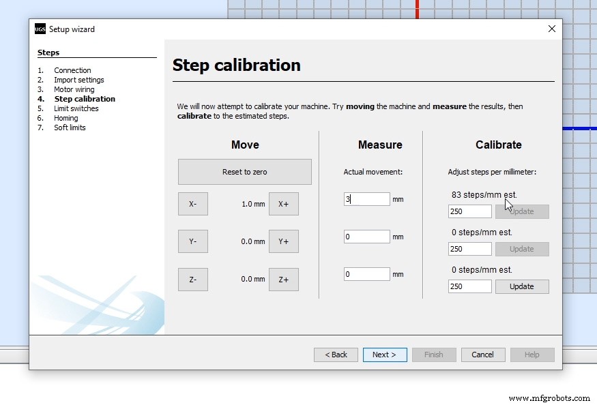Cancel the setup wizard
The height and width of the screenshot is (405, 597).
[x=482, y=355]
